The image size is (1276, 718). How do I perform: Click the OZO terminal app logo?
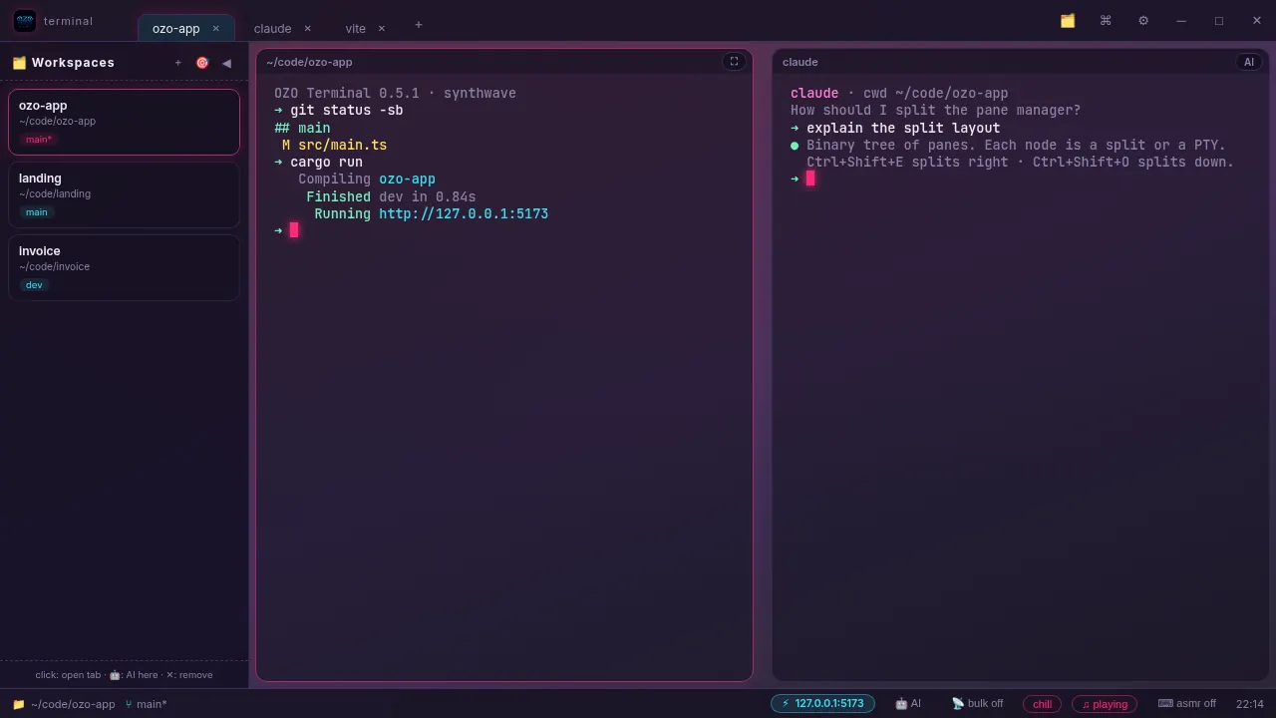(x=25, y=21)
